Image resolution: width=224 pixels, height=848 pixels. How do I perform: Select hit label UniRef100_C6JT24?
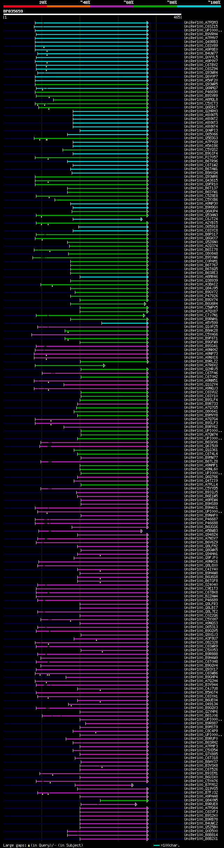[201, 219]
